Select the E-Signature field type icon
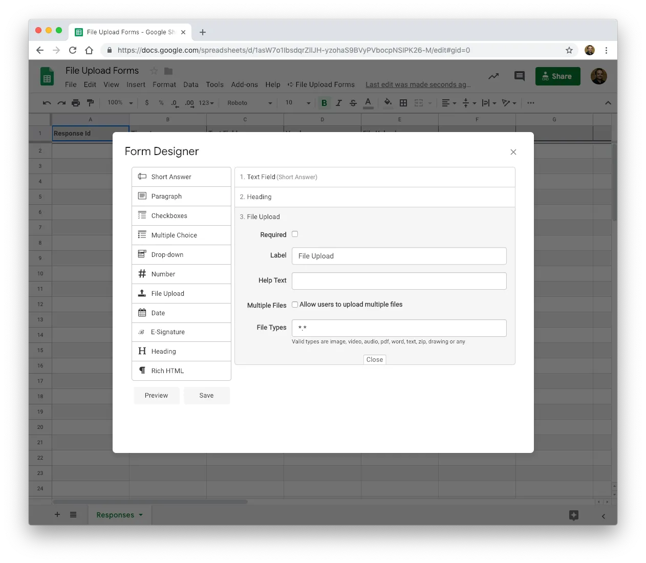Viewport: 646px width, 563px height. tap(142, 332)
